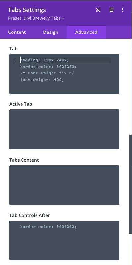The width and height of the screenshot is (132, 265).
Task: Open the Divi Brewery Tabs preset dropdown
Action: [x=36, y=18]
